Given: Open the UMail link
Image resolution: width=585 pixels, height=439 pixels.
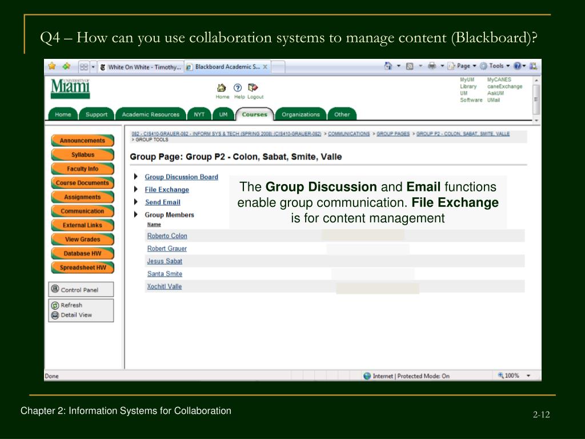Looking at the screenshot, I should pyautogui.click(x=493, y=100).
